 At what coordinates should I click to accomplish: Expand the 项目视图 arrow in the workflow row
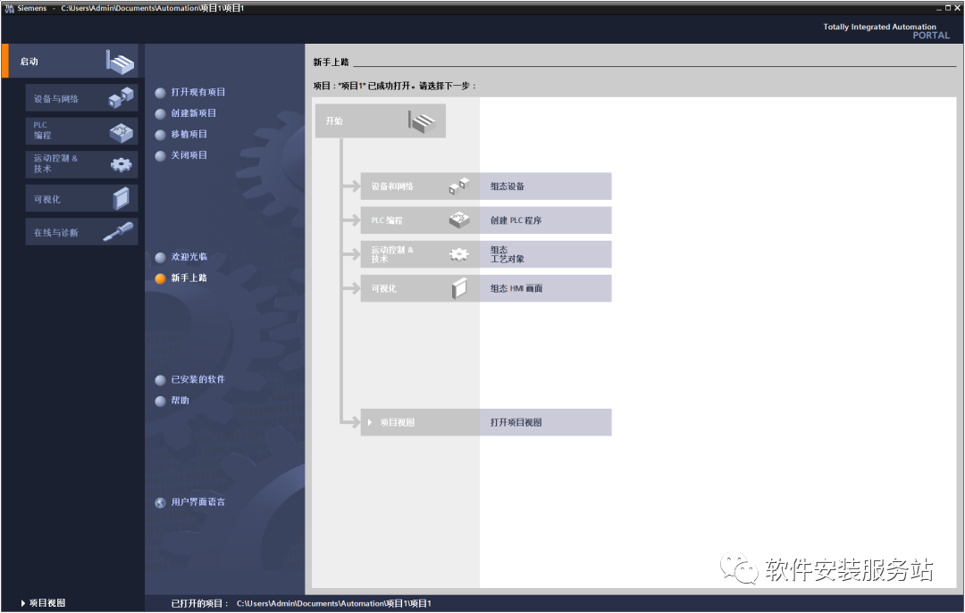[370, 422]
